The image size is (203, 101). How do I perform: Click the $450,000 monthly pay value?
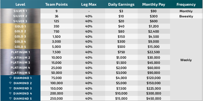pos(154,98)
